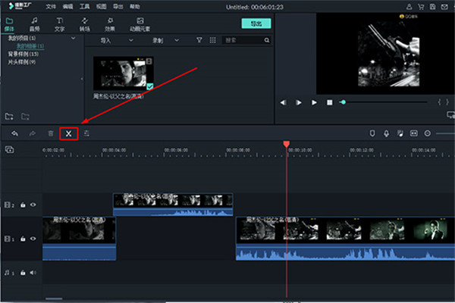Click the marker shield icon above timeline

[372, 133]
